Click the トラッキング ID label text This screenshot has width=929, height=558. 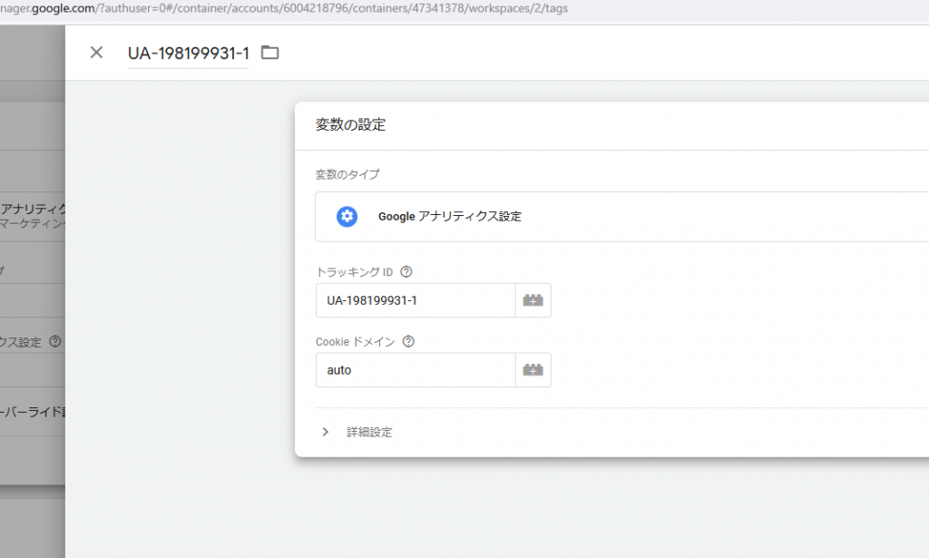(x=355, y=272)
